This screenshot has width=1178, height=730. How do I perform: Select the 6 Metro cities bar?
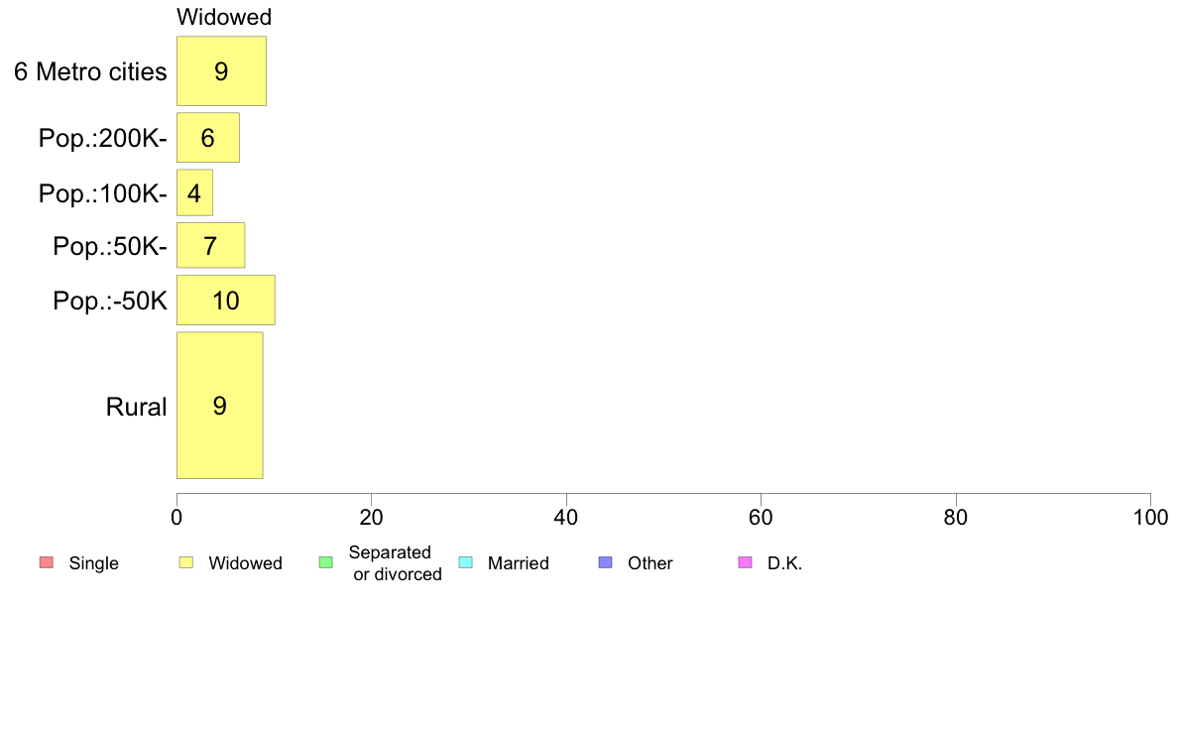(222, 70)
